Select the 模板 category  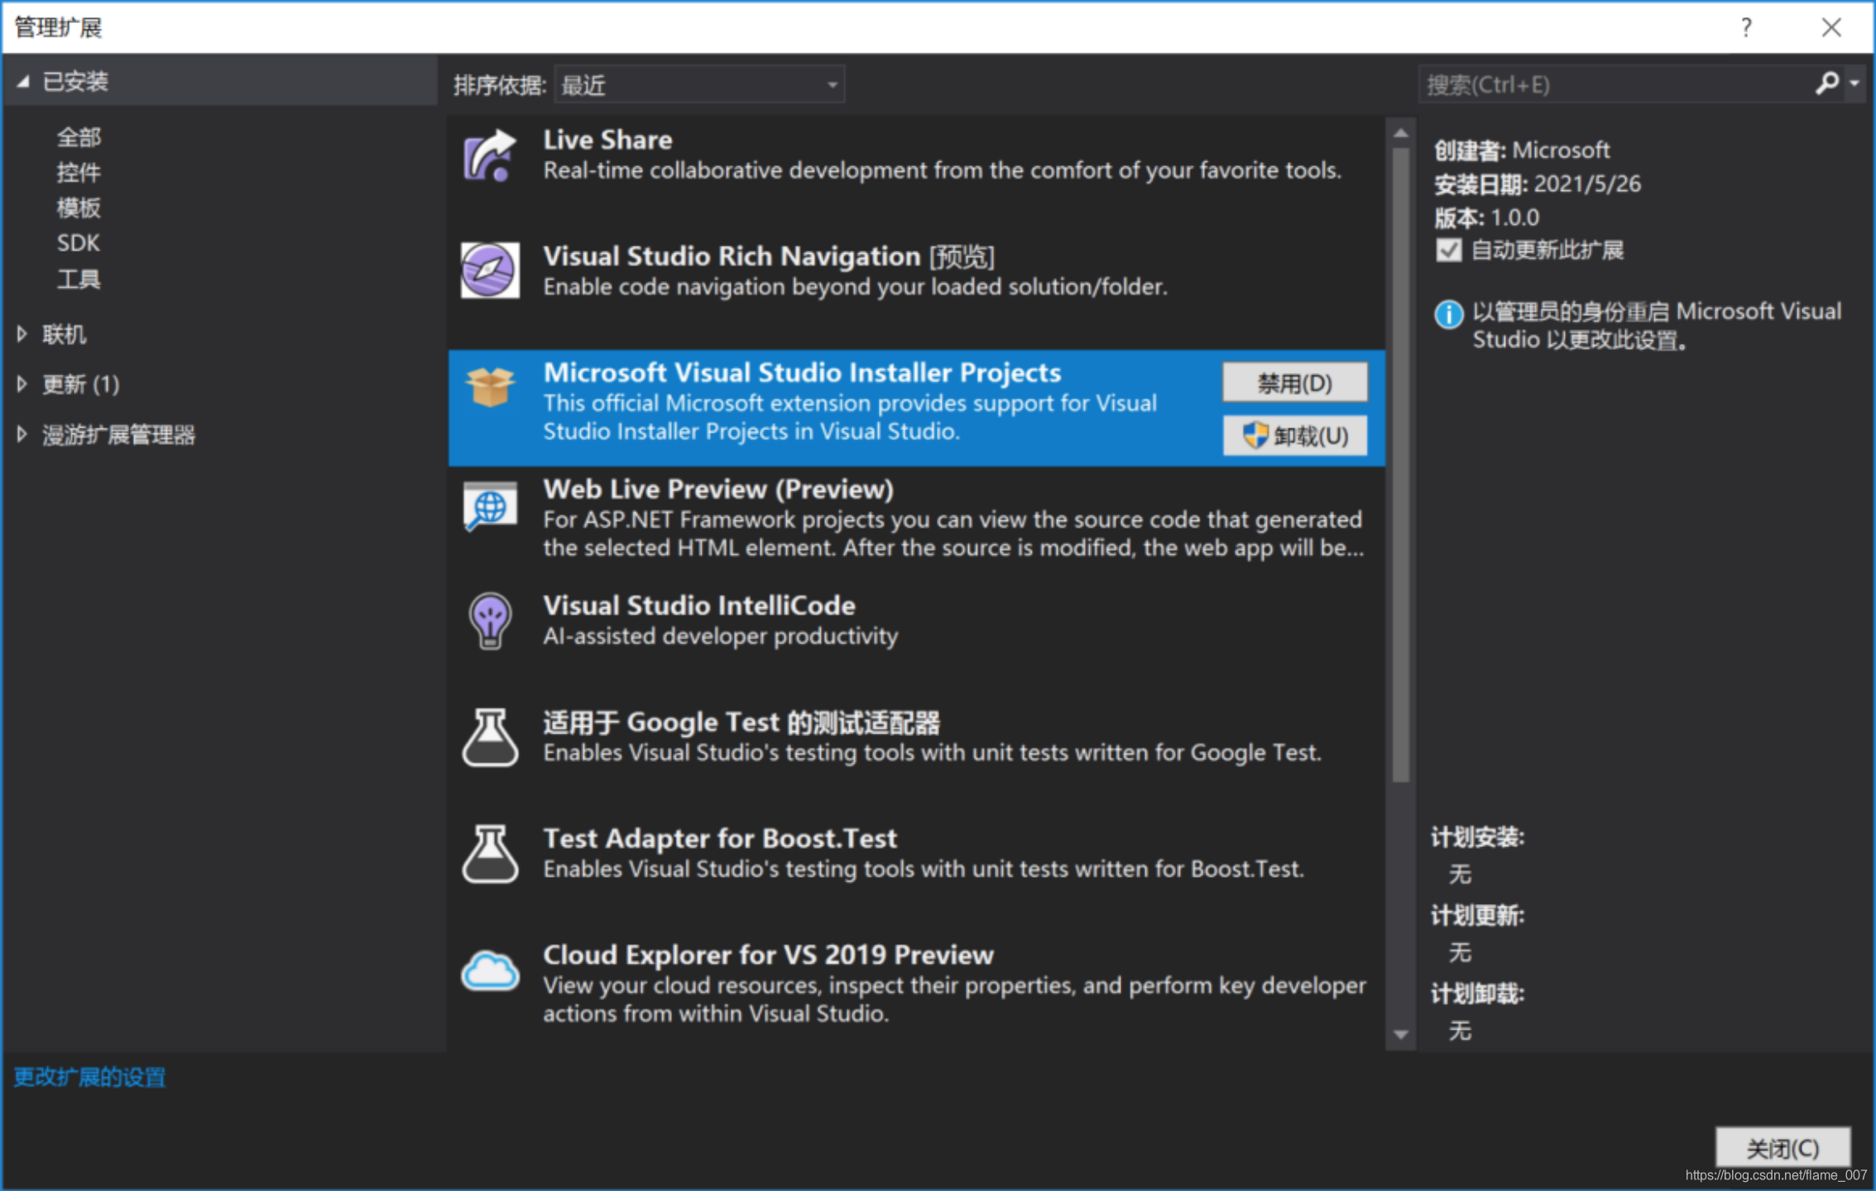79,208
